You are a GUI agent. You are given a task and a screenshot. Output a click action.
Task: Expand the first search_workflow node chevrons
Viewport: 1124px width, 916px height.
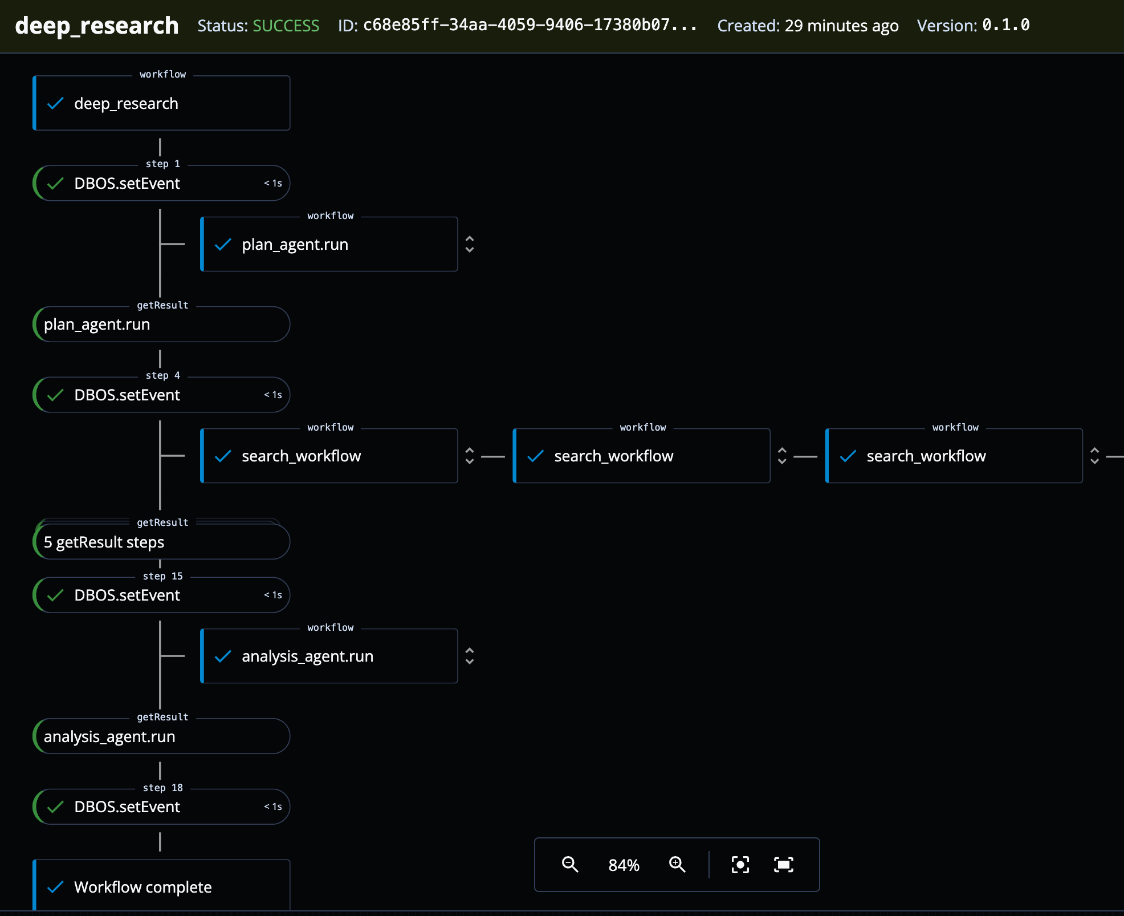click(x=470, y=456)
